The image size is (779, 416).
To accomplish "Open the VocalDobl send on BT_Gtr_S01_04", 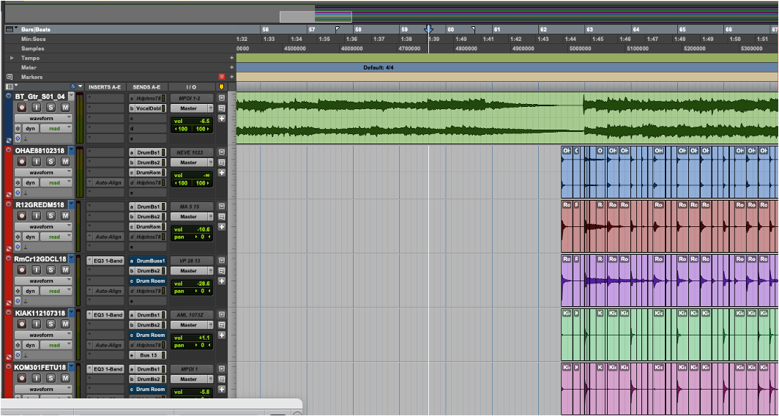I will (148, 108).
